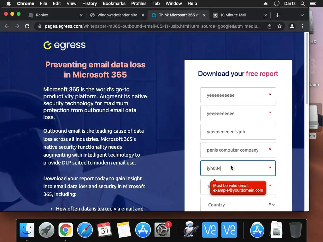The height and width of the screenshot is (242, 323).
Task: Open the Apple menu
Action: point(9,3)
